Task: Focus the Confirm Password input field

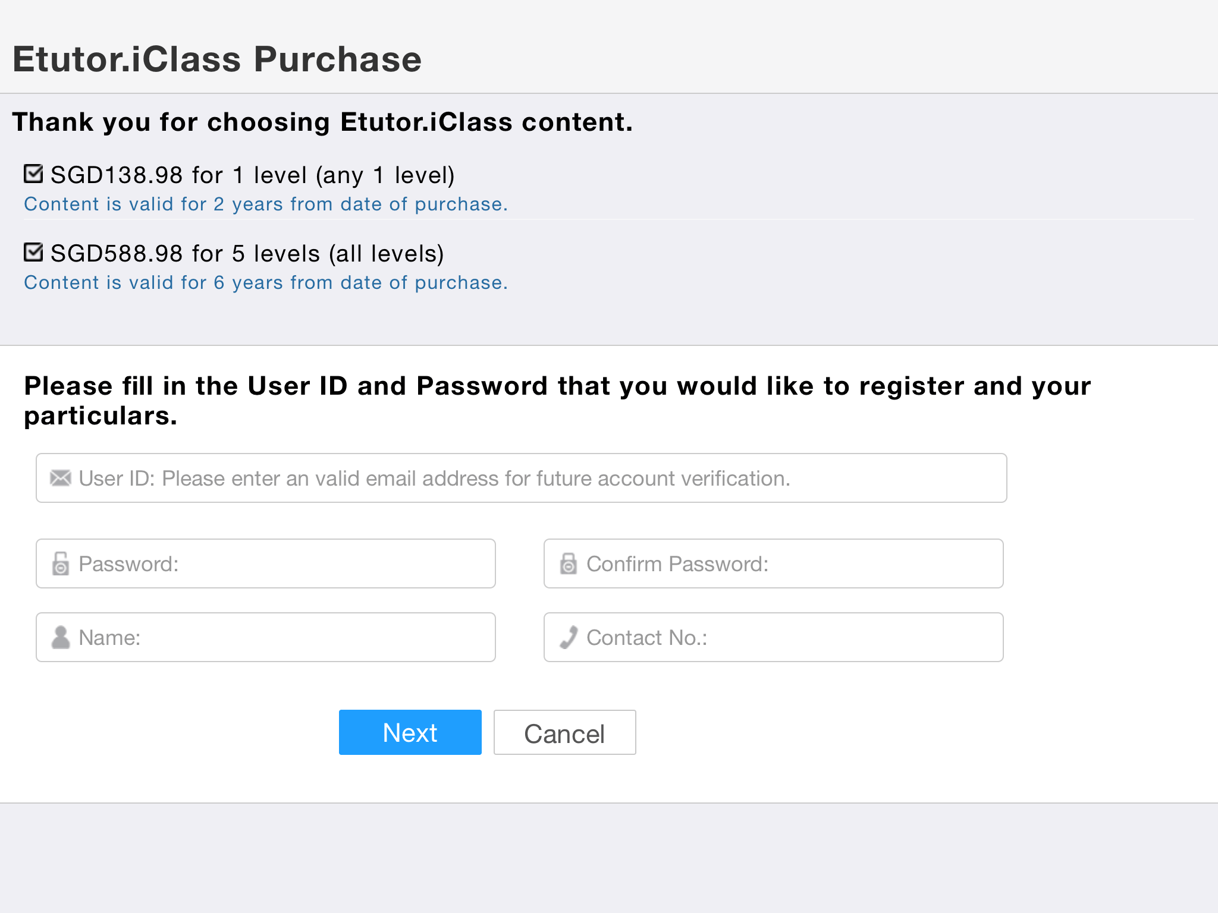Action: (x=774, y=563)
